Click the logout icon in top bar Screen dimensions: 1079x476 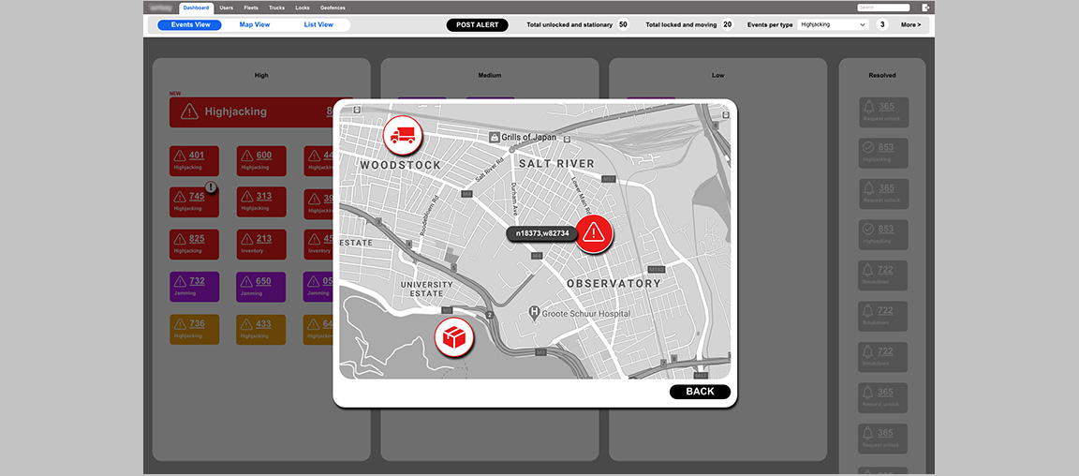[925, 7]
